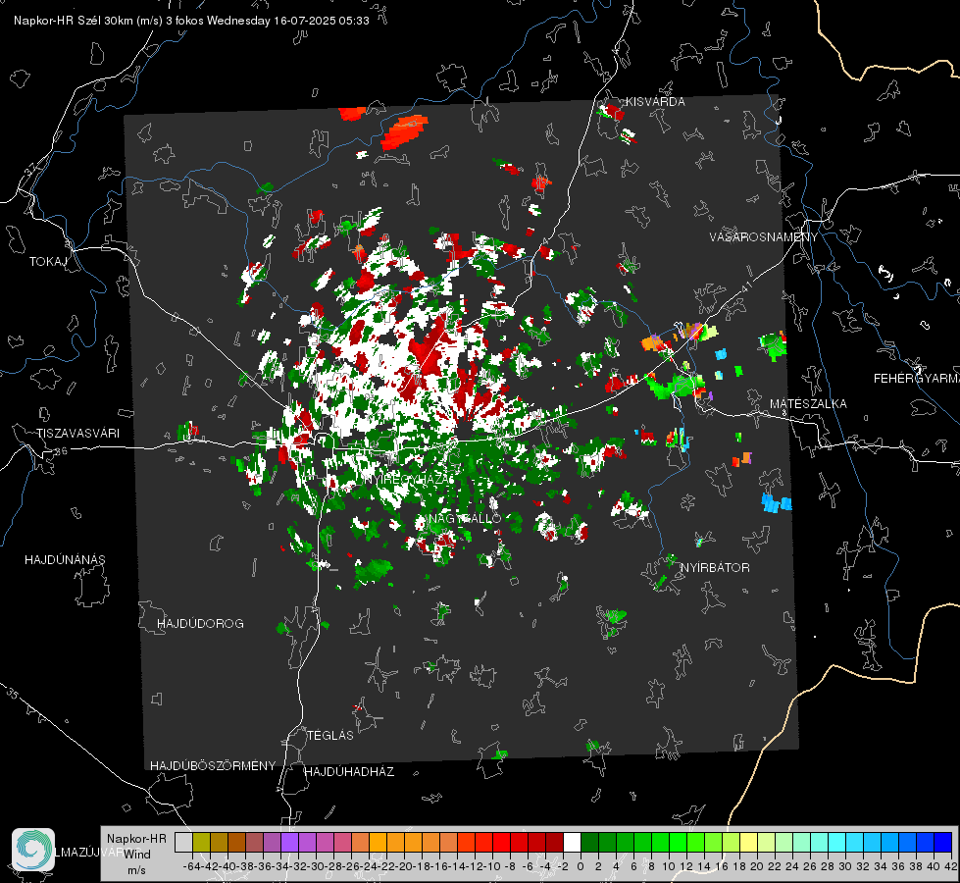The height and width of the screenshot is (883, 960).
Task: Click the HAJDÚDOROG city label
Action: tap(200, 624)
